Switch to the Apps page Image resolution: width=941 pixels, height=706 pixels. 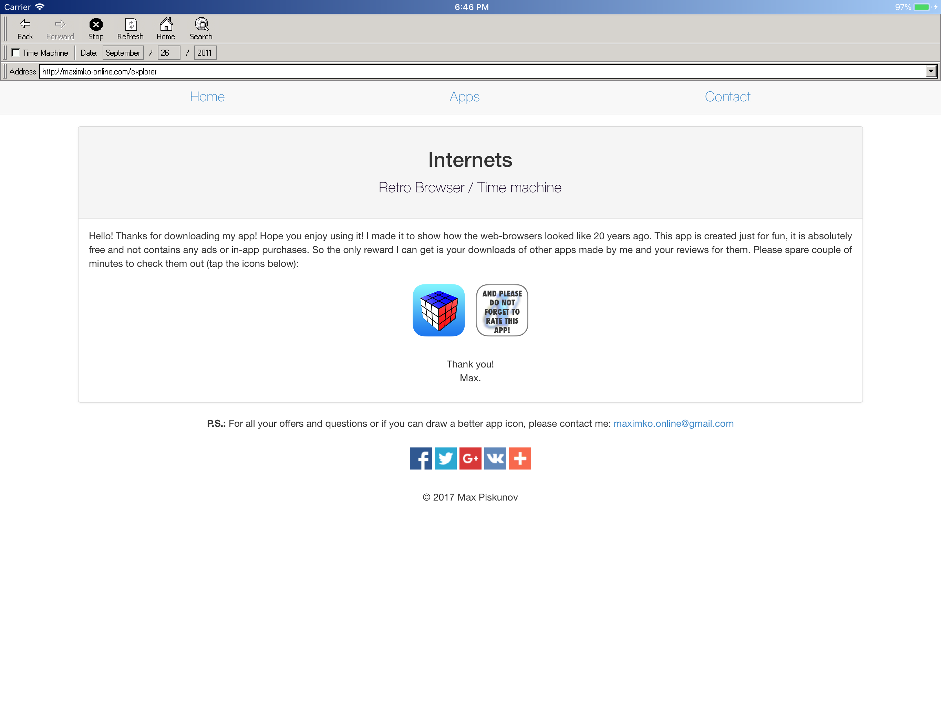tap(465, 97)
